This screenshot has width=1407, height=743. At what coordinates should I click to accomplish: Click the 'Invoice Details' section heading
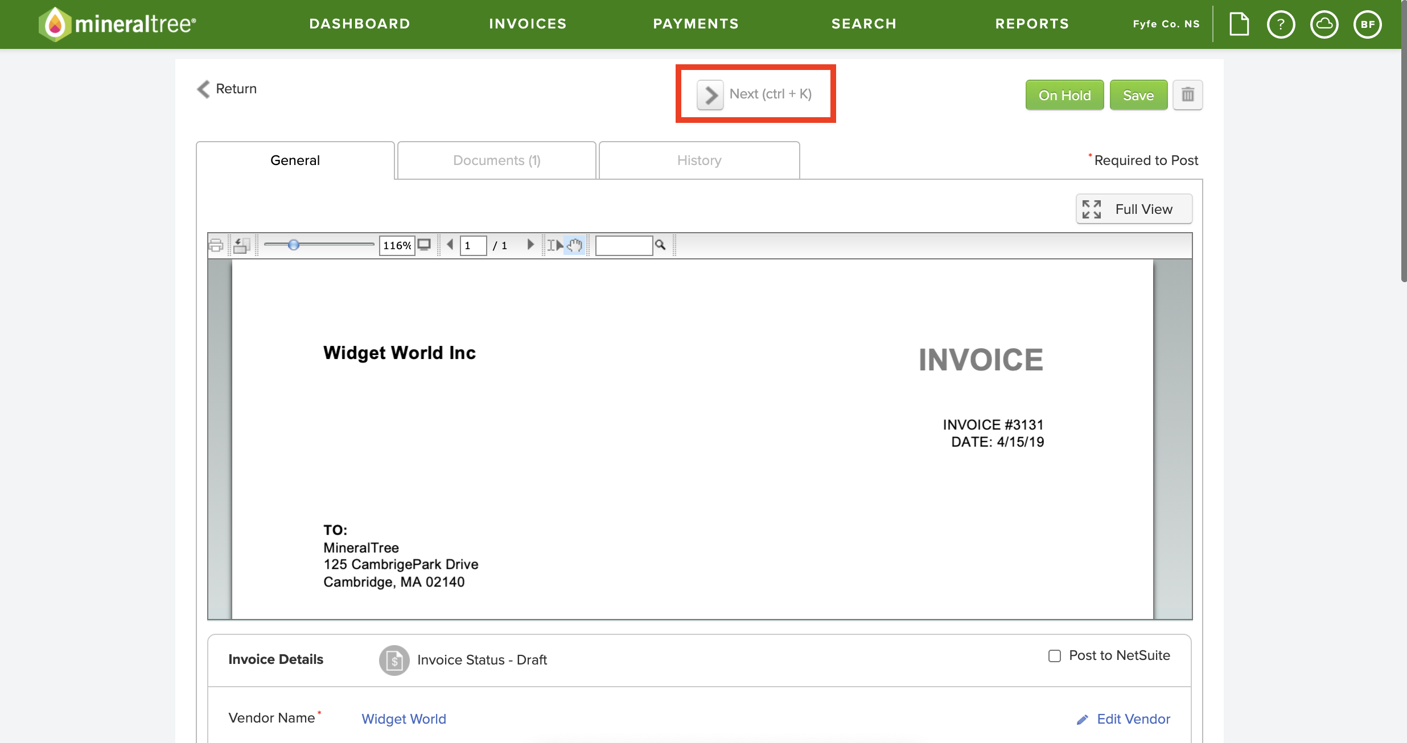click(x=276, y=659)
